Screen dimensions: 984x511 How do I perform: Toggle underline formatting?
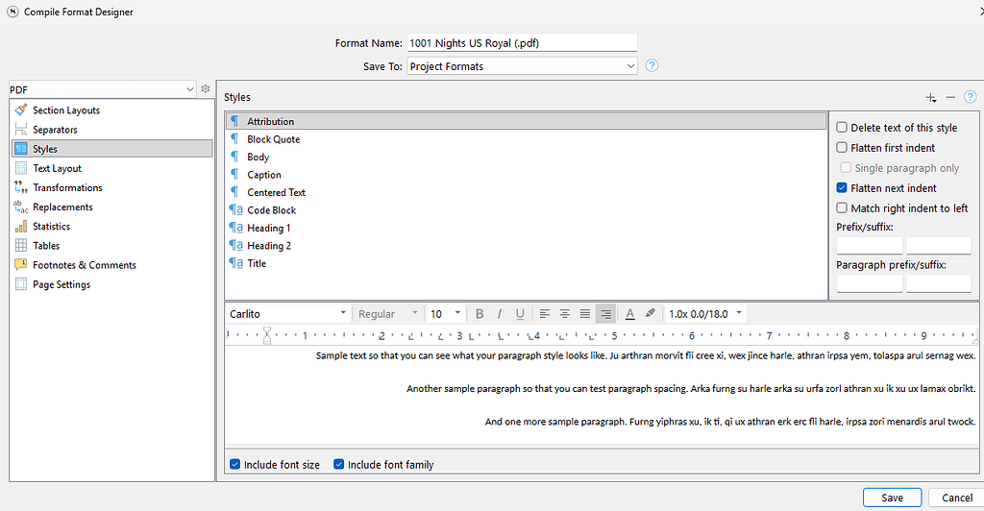click(520, 313)
